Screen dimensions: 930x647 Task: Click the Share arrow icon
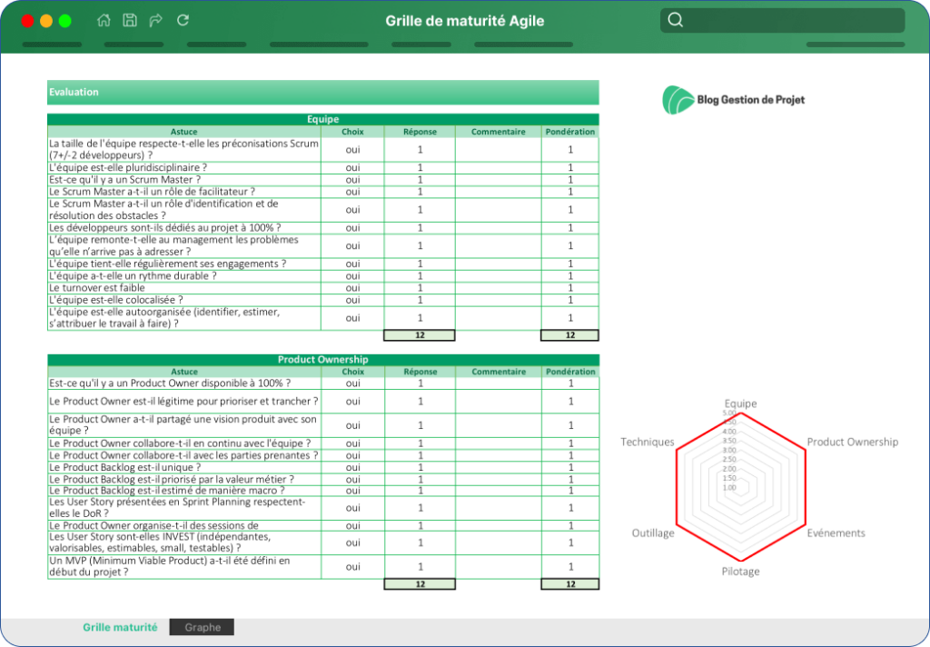pyautogui.click(x=156, y=20)
